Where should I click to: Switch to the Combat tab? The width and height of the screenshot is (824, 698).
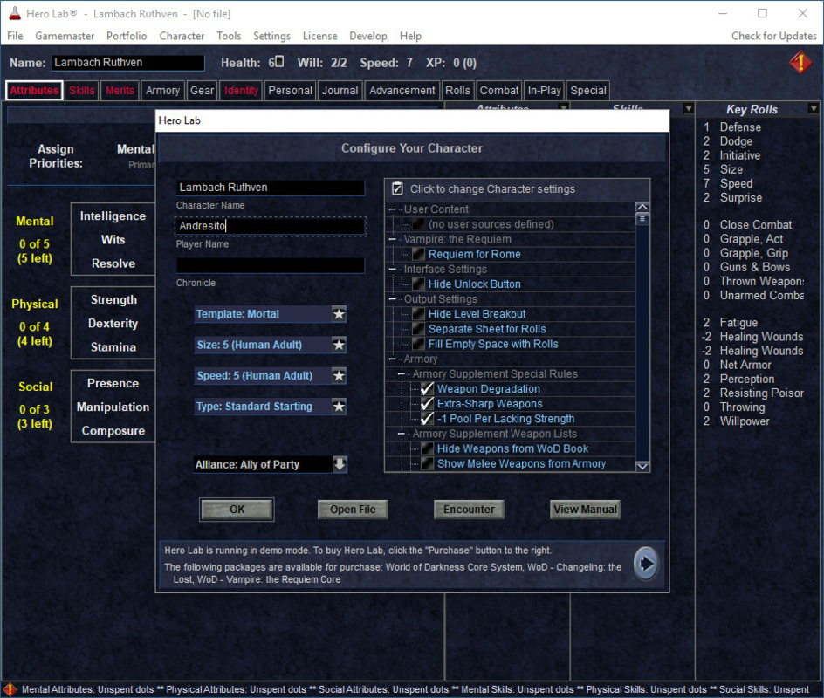[498, 91]
